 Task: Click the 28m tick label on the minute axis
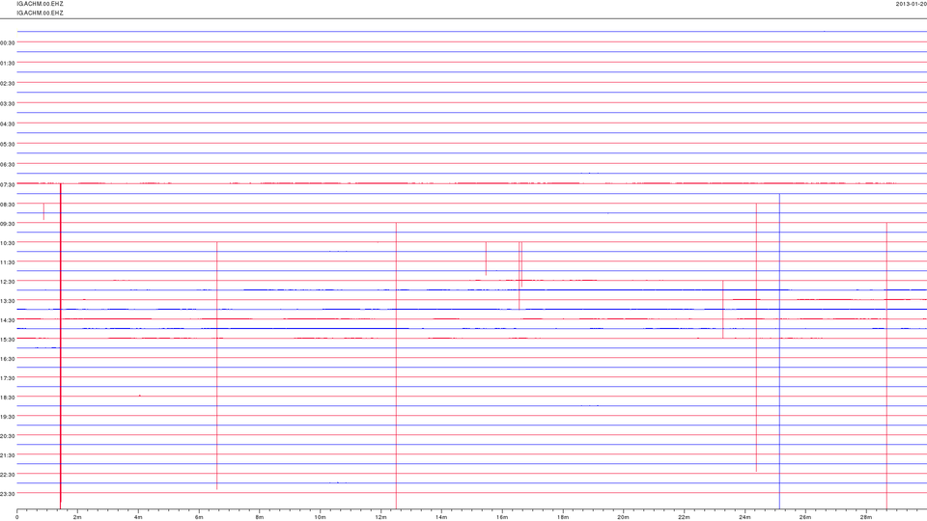[865, 517]
